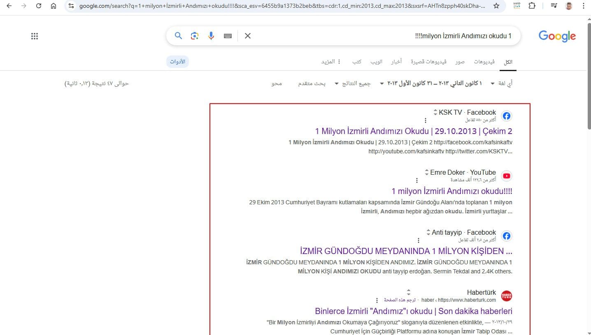Clear the search box with X icon
The height and width of the screenshot is (335, 591).
247,36
